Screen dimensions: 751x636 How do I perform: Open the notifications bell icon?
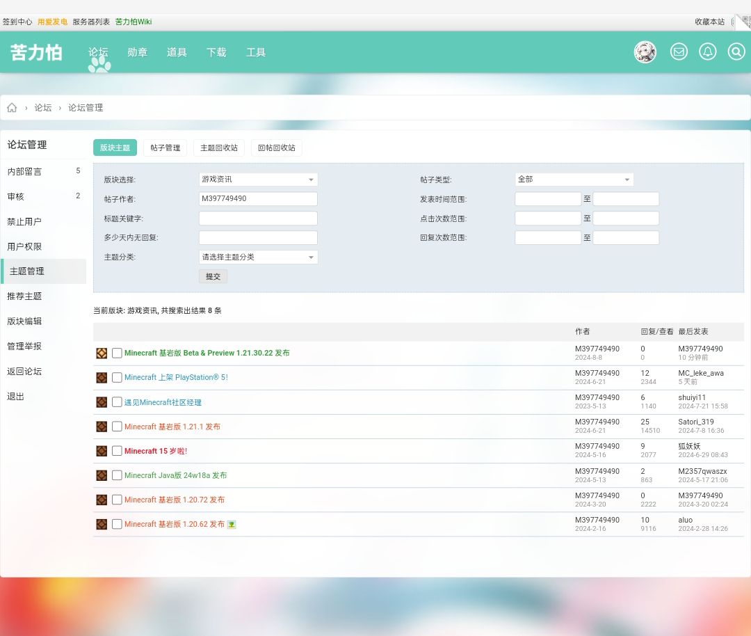(707, 51)
